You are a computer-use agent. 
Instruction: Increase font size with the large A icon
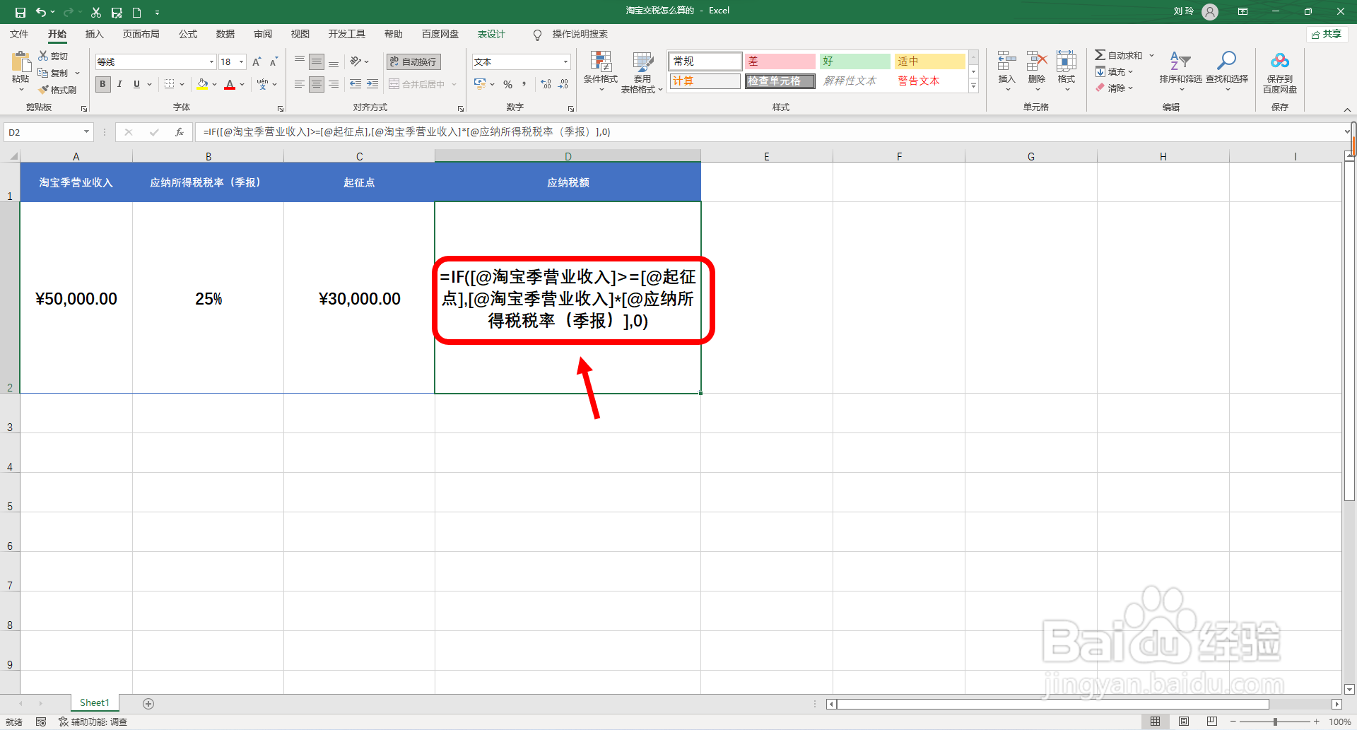257,62
